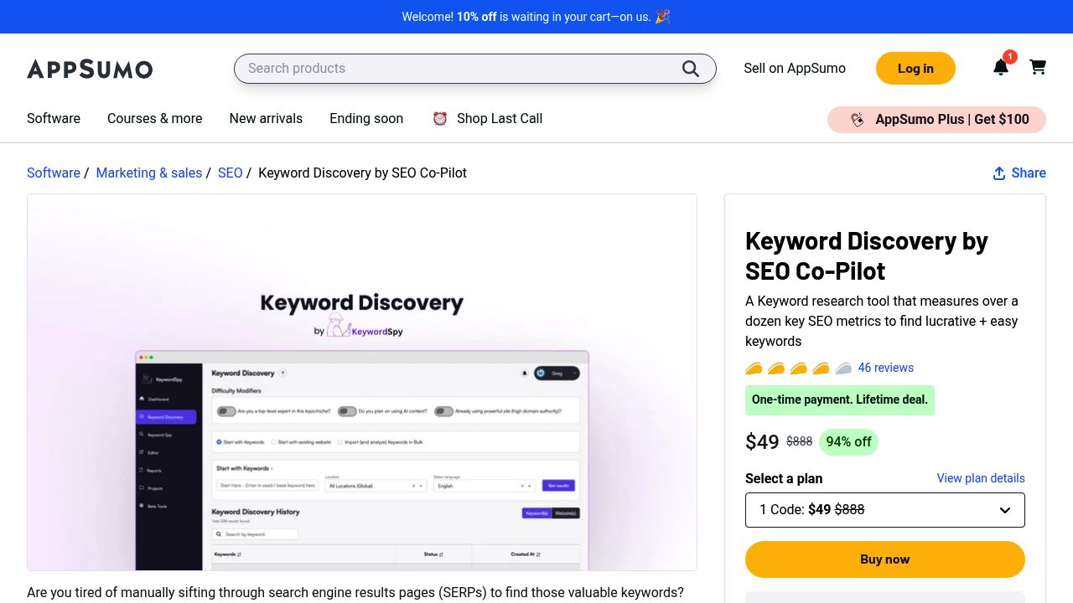Screen dimensions: 1073x603
Task: Click the 94% off badge
Action: pos(848,442)
